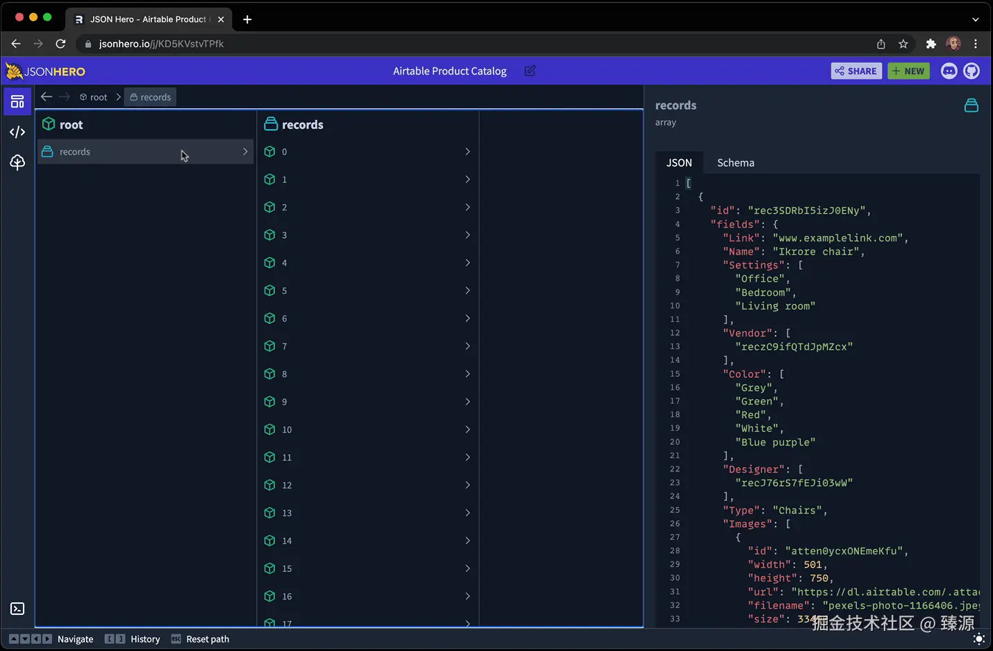Open the terminal icon in sidebar
This screenshot has width=993, height=651.
17,609
